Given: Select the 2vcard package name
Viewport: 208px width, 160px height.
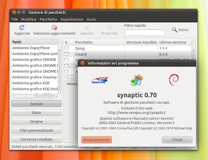Looking at the screenshot, I should pyautogui.click(x=81, y=54).
